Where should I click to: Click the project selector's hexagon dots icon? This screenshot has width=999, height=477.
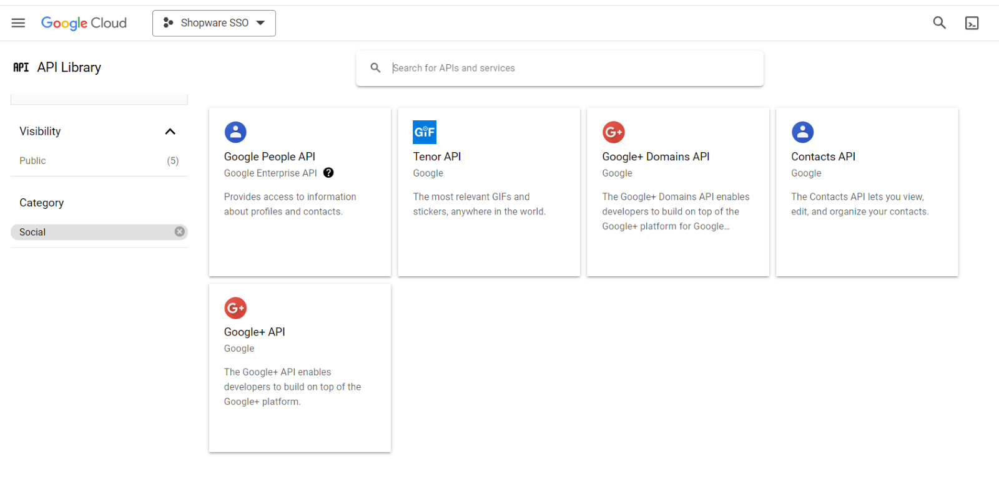pyautogui.click(x=168, y=23)
